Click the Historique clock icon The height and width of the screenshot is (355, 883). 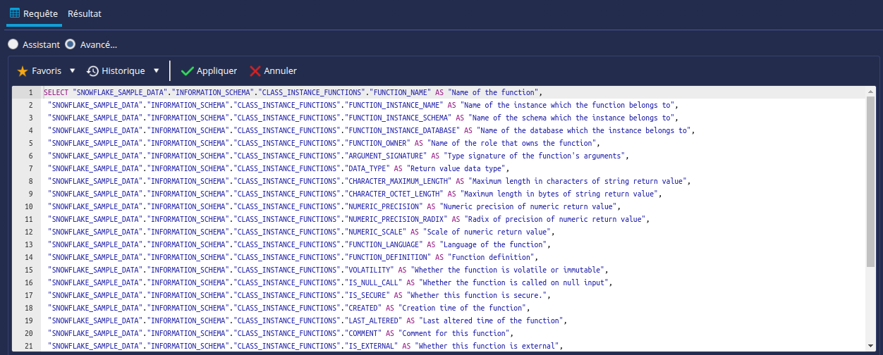click(92, 71)
